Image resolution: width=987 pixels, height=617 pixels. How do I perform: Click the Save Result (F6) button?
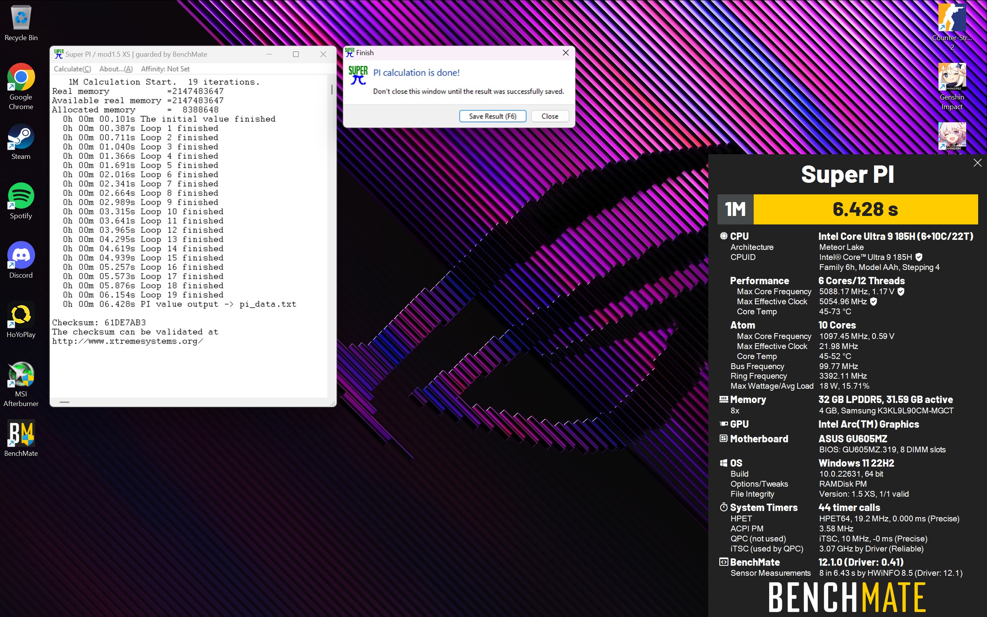click(492, 116)
